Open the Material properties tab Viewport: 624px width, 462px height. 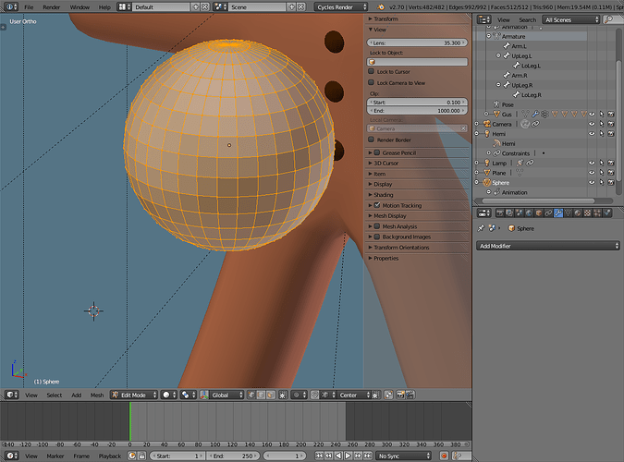coord(578,213)
